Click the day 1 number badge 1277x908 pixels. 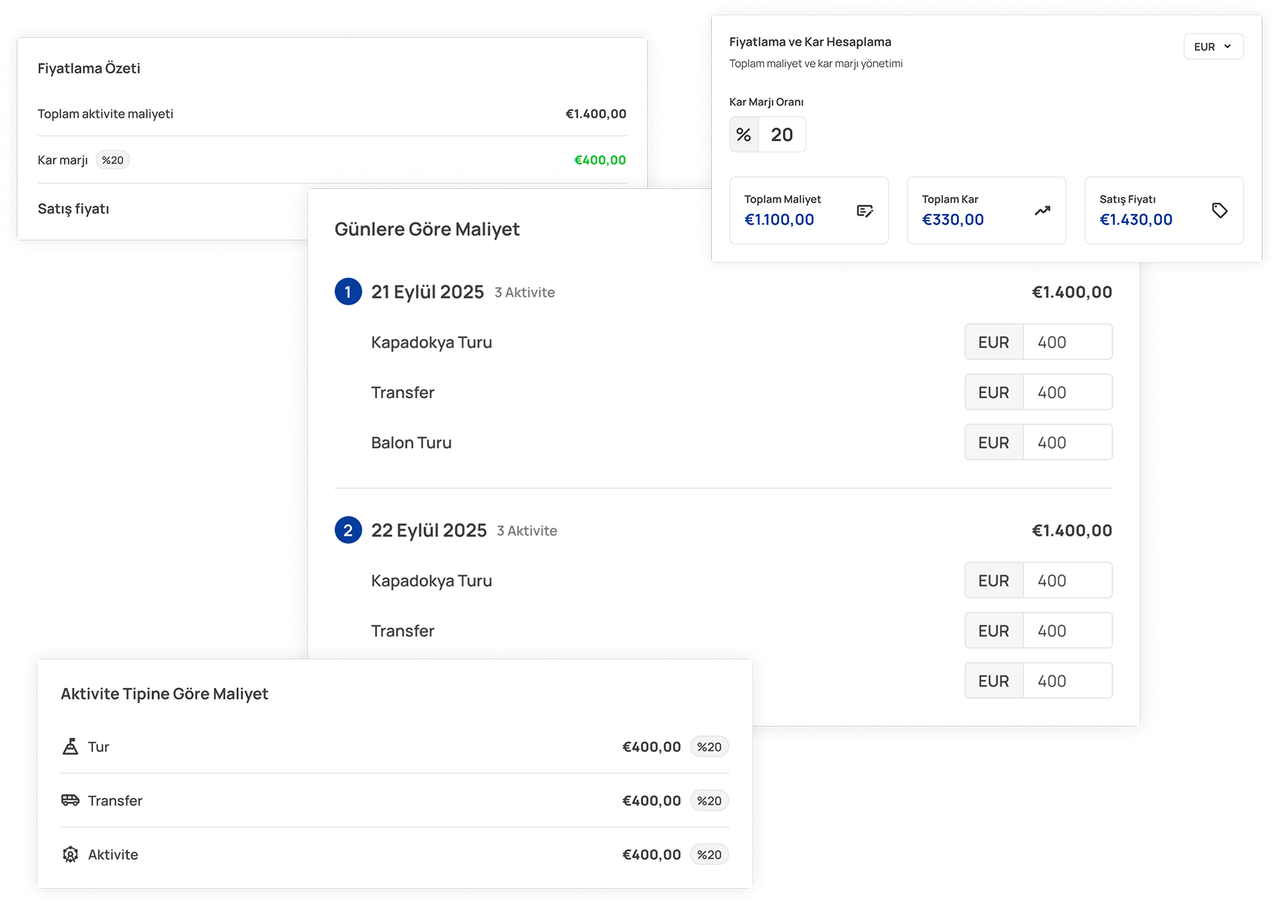(x=348, y=292)
